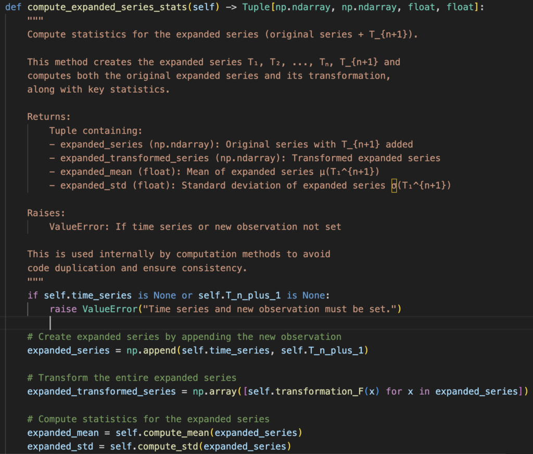Click the highlighted sigma character in docstring
This screenshot has height=454, width=533.
click(394, 185)
